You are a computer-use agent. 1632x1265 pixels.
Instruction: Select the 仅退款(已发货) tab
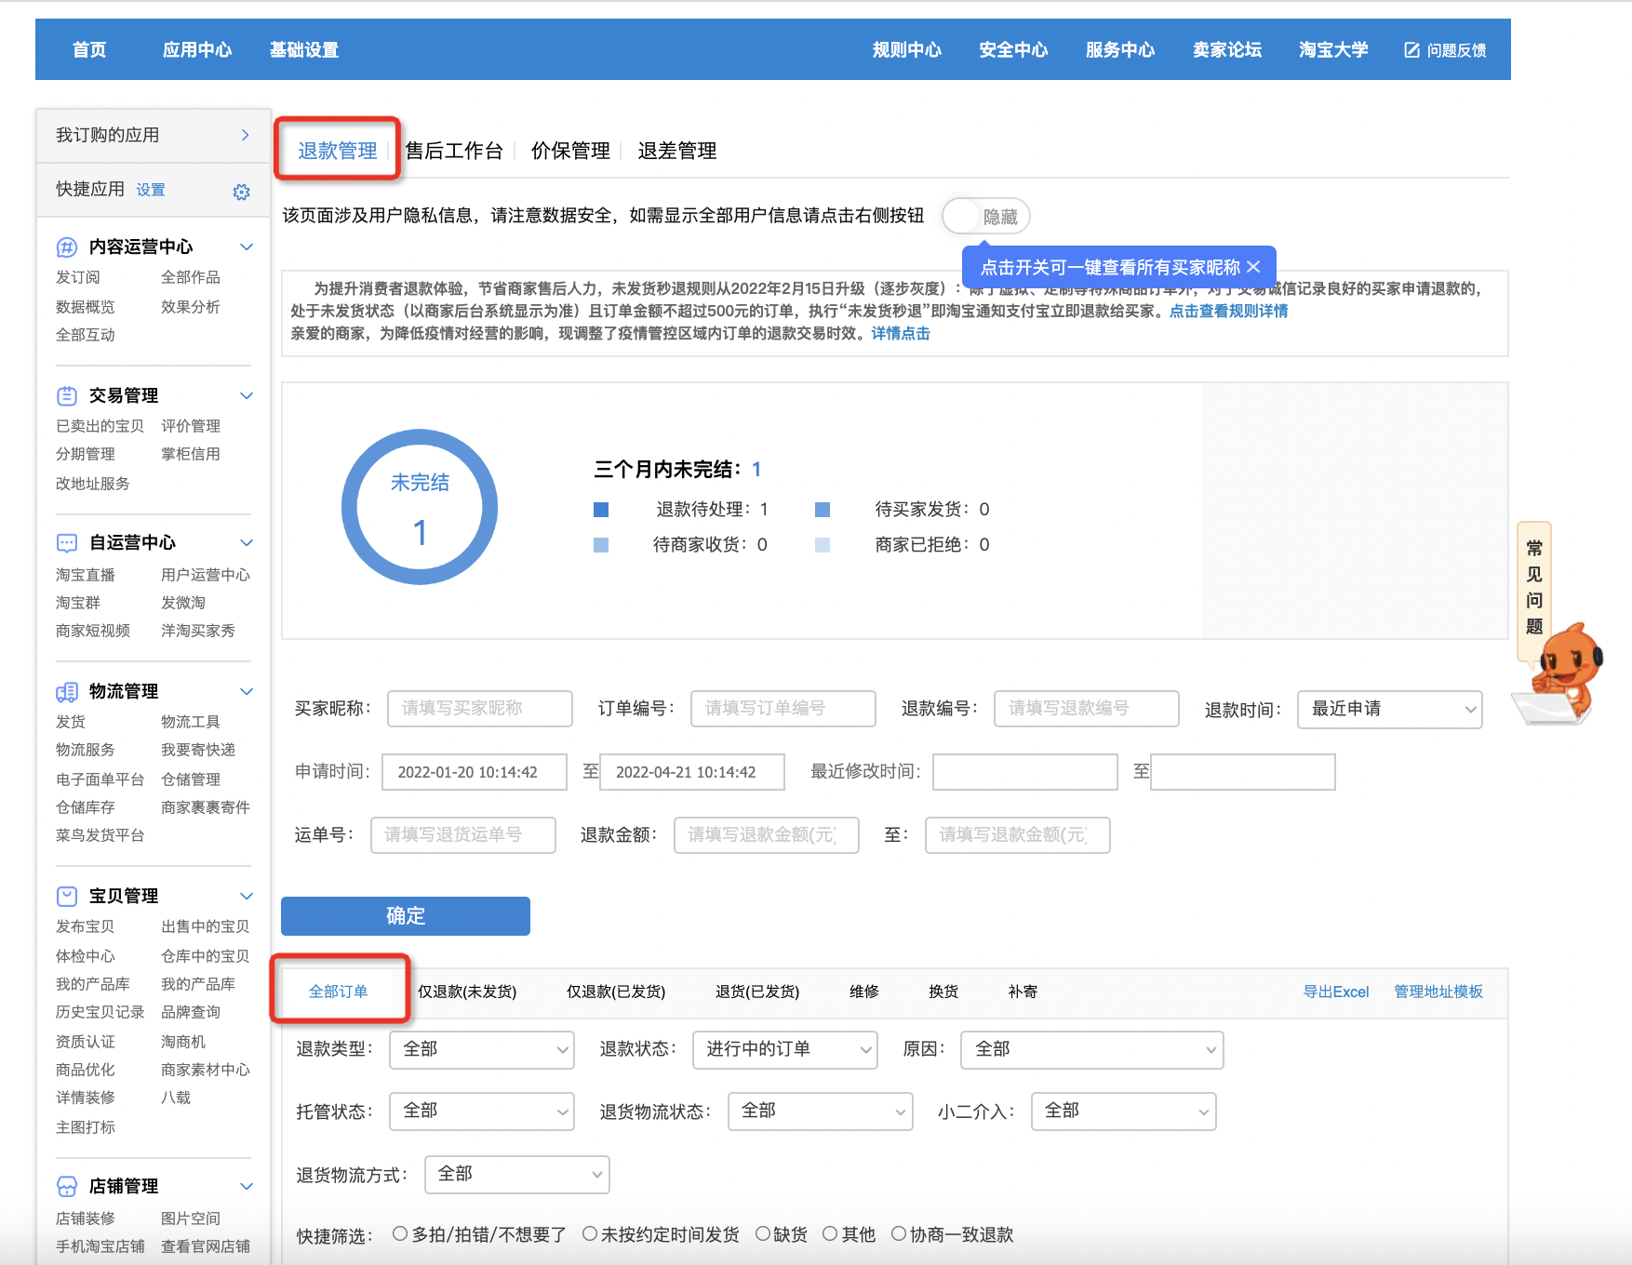pyautogui.click(x=616, y=992)
